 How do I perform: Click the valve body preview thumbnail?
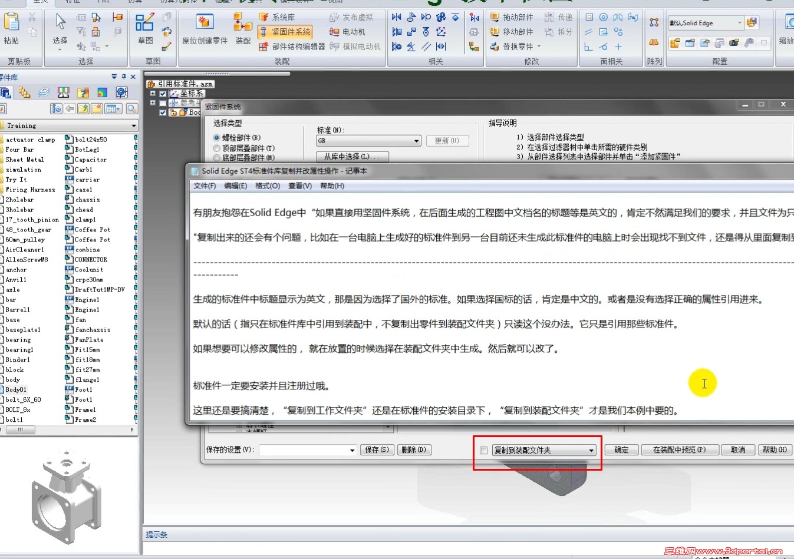coord(65,498)
